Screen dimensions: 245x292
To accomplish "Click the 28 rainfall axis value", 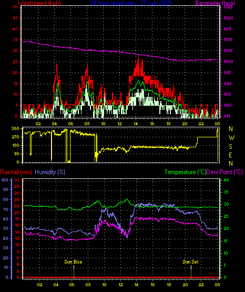I will click(17, 186).
